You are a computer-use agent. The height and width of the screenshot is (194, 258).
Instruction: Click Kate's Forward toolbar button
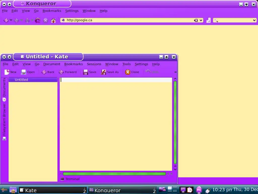68,72
